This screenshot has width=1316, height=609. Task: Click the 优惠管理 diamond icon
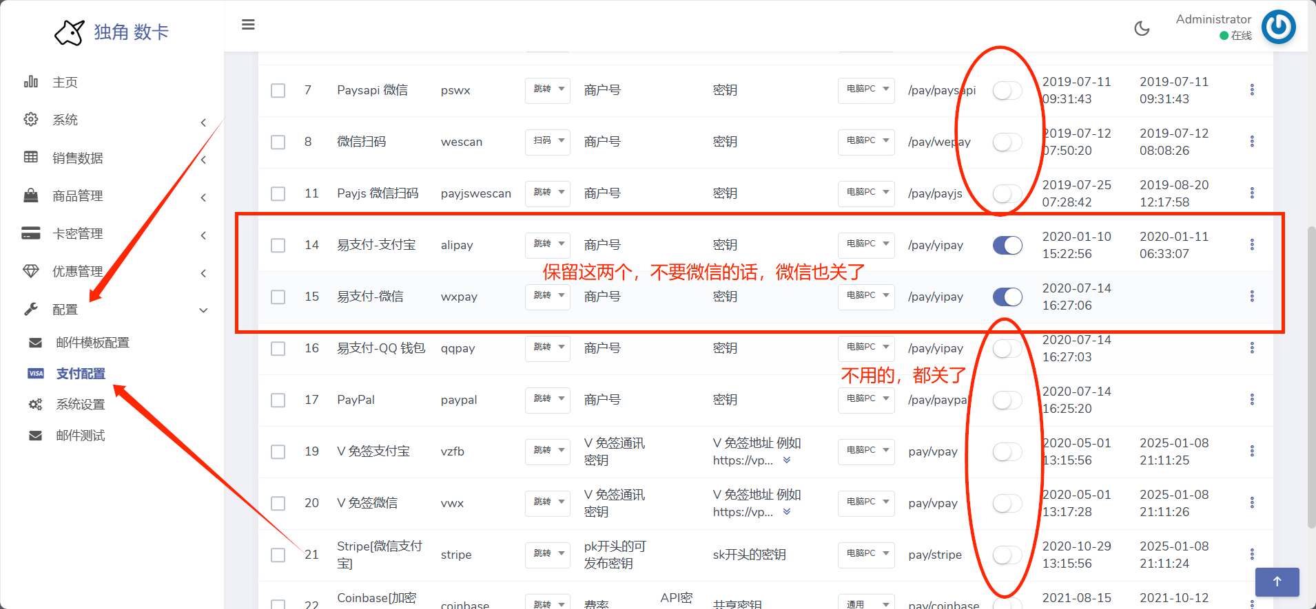31,271
